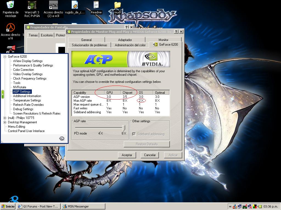Viewport: 281px width, 210px height.
Task: Click the 4X mark on AGP rate slider
Action: coord(100,133)
